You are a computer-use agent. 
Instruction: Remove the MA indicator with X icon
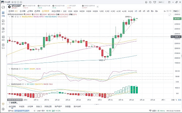point(20,17)
